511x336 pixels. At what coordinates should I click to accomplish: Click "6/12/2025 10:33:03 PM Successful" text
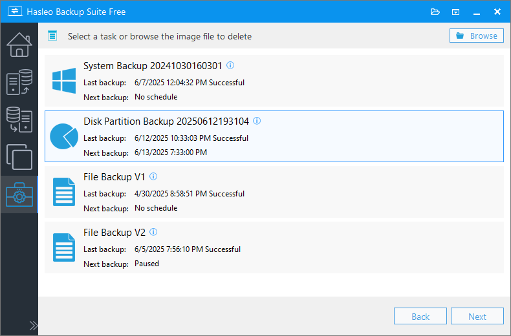click(x=191, y=138)
